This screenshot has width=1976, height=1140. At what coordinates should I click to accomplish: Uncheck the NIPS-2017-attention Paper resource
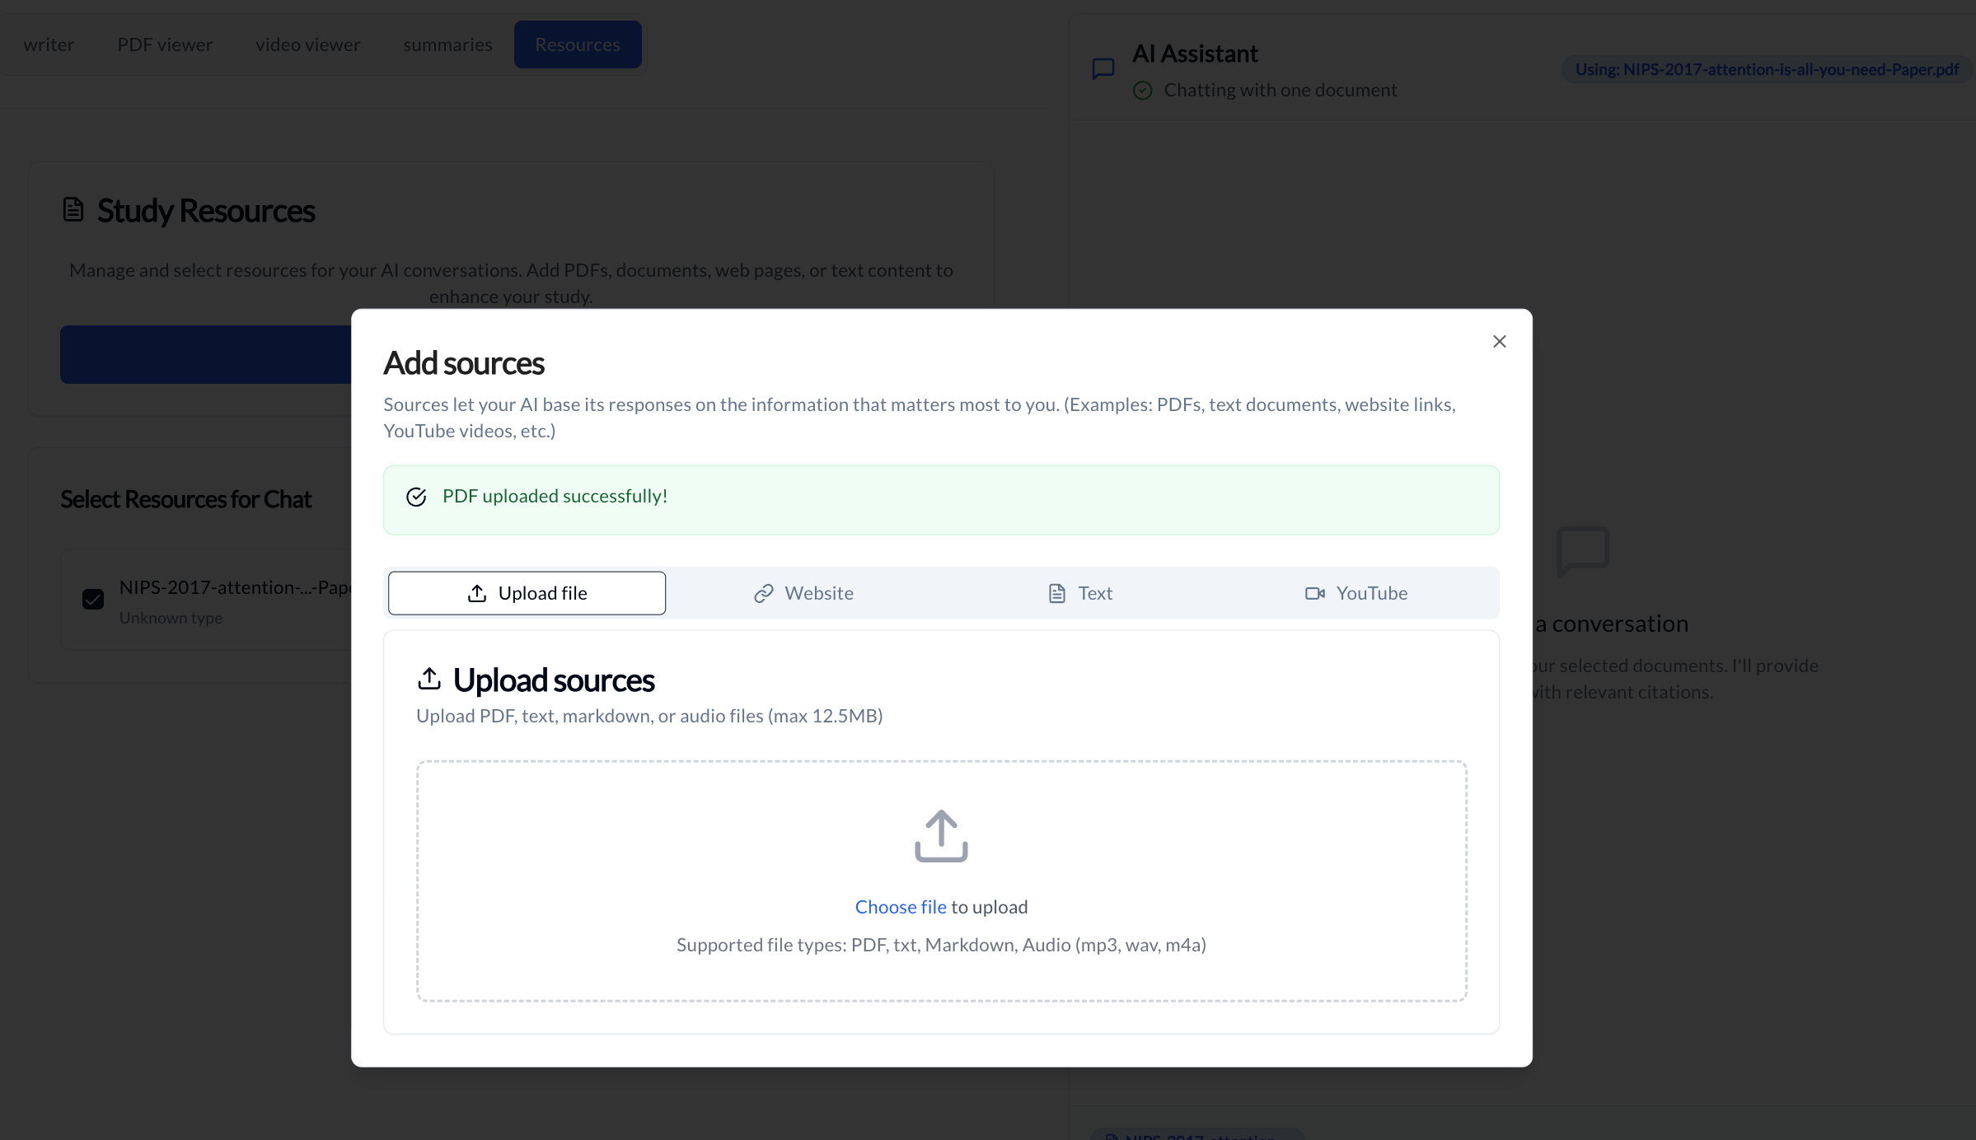click(x=92, y=599)
